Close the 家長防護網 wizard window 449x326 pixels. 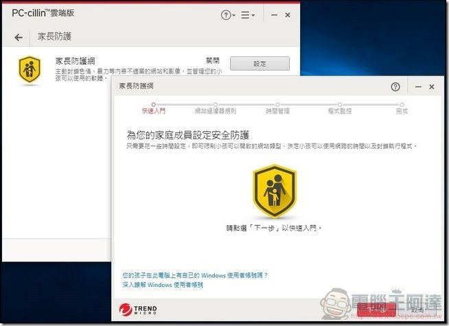pyautogui.click(x=432, y=86)
